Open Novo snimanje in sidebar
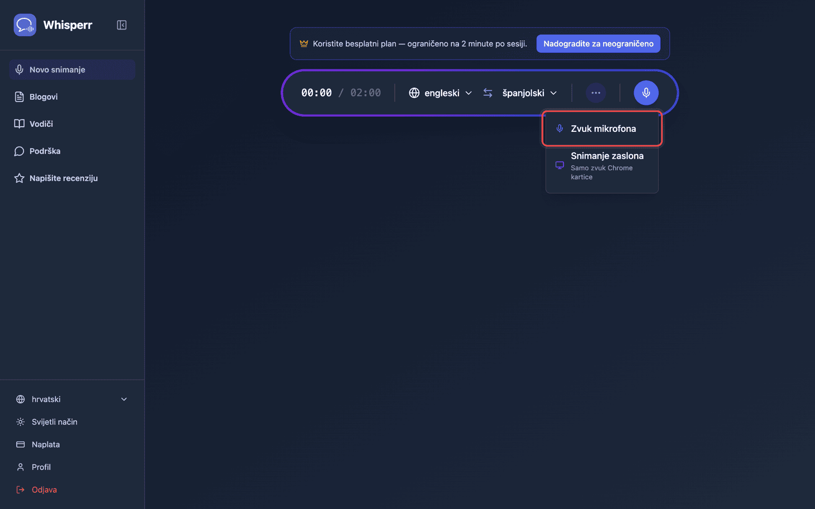The width and height of the screenshot is (815, 509). click(x=72, y=70)
